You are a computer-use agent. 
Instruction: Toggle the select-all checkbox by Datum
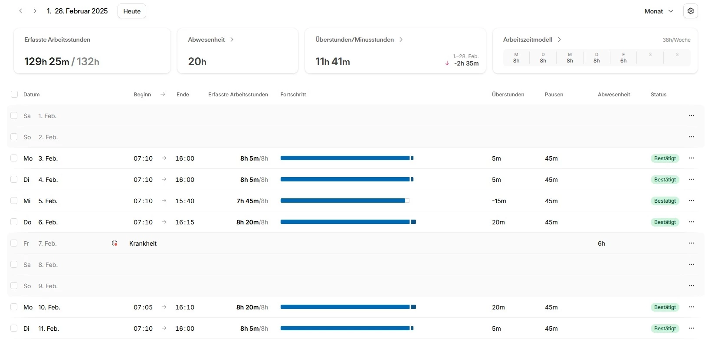14,94
